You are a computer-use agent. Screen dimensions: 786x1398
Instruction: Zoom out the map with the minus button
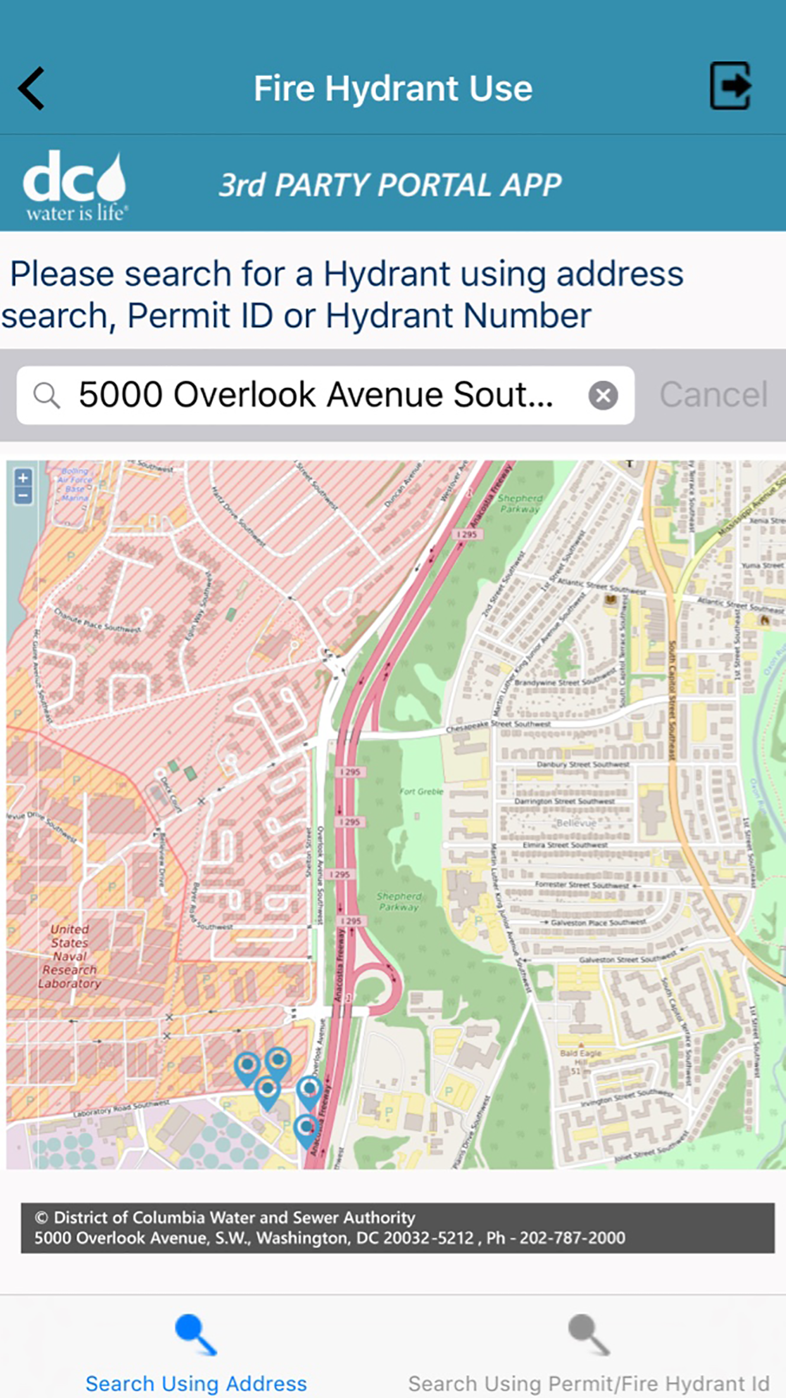point(23,496)
